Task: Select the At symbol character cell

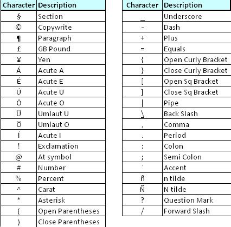Action: [19, 157]
